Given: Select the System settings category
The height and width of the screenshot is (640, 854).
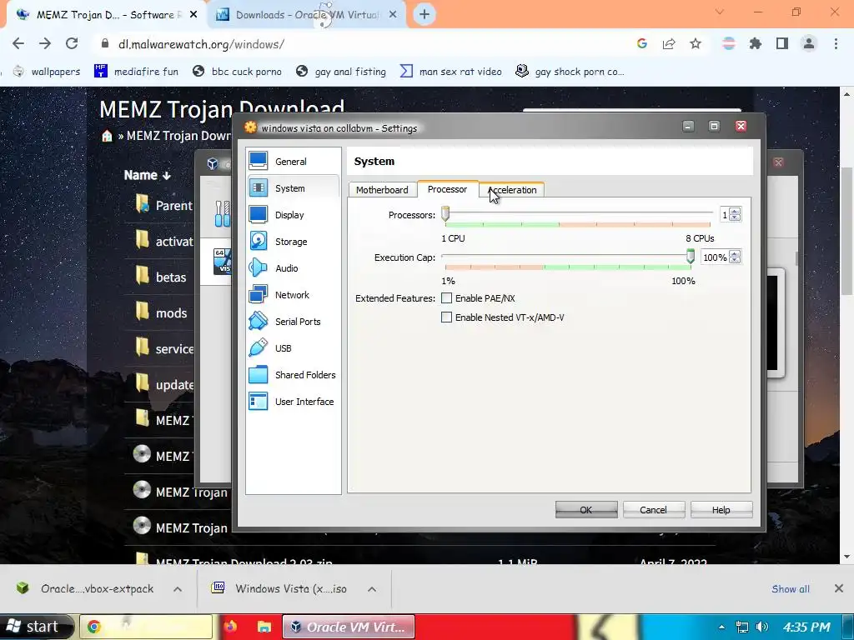Looking at the screenshot, I should (293, 188).
